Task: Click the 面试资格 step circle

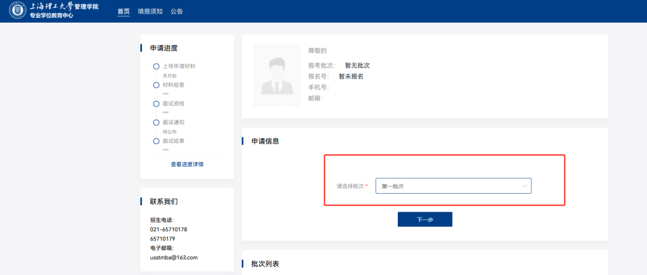Action: click(156, 104)
